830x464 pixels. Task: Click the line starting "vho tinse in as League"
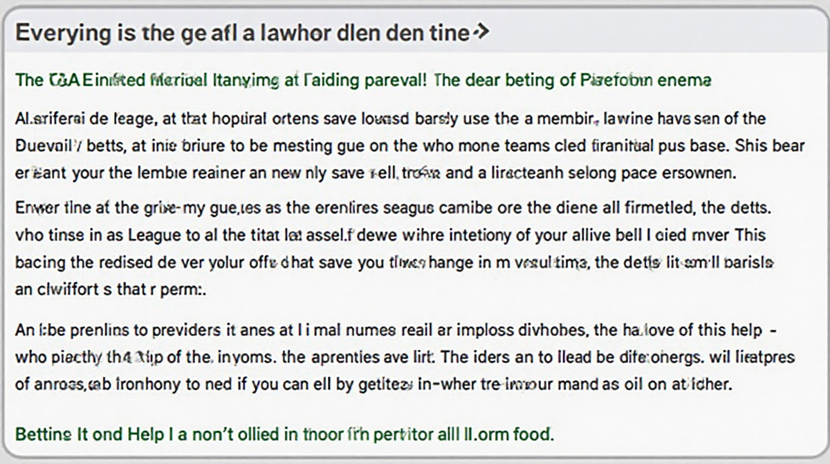(390, 235)
